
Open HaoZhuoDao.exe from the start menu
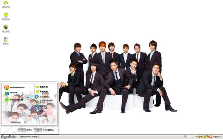(x=14, y=87)
